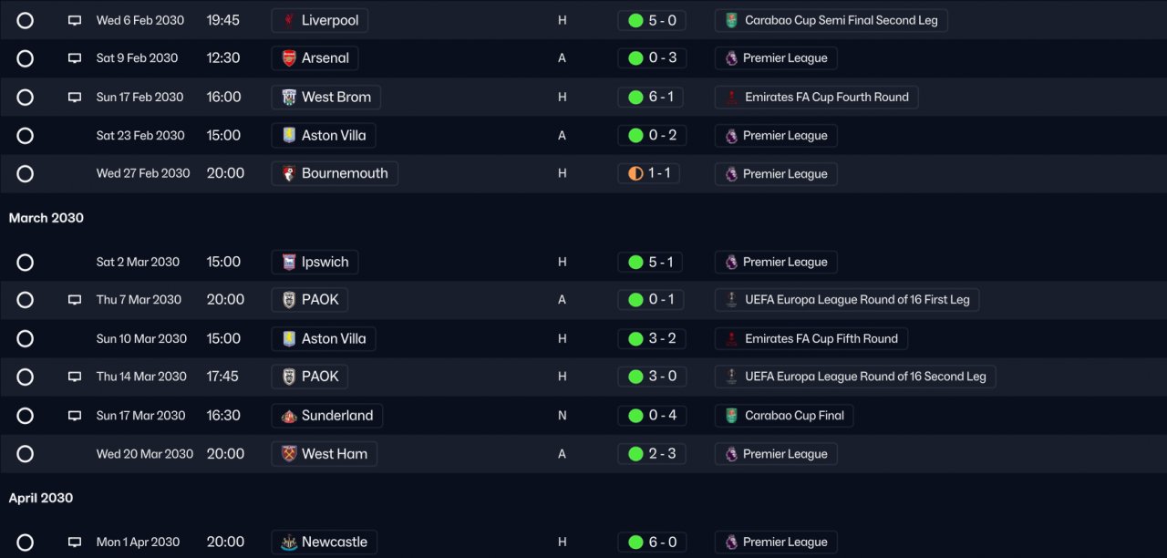Viewport: 1167px width, 558px height.
Task: Click the West Ham club badge icon
Action: click(289, 454)
